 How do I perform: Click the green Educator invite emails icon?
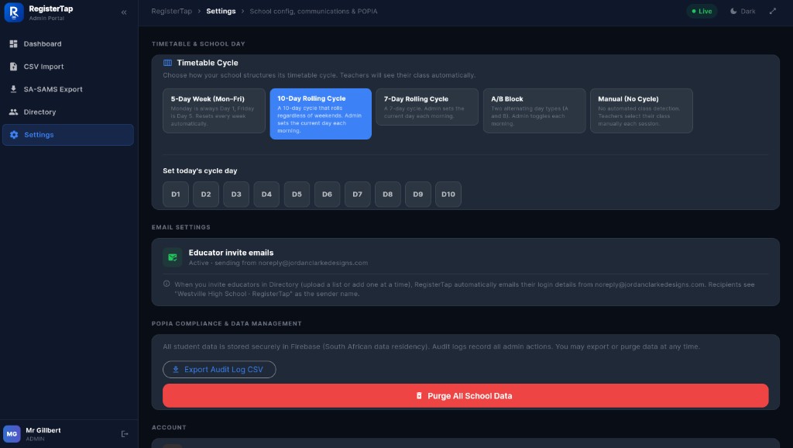(173, 257)
